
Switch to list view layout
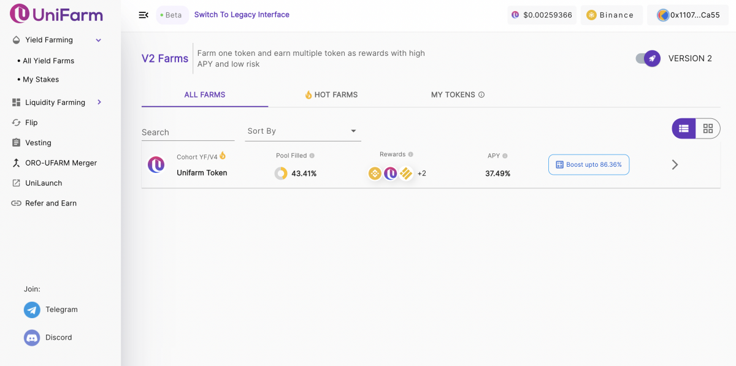click(684, 128)
